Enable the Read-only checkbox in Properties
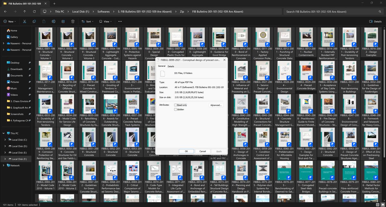 tap(175, 104)
